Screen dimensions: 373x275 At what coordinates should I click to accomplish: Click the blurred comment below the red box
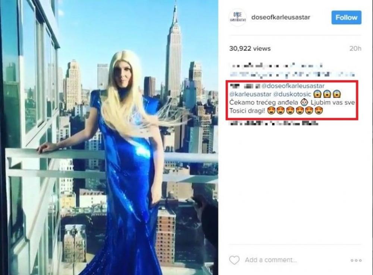(x=273, y=123)
